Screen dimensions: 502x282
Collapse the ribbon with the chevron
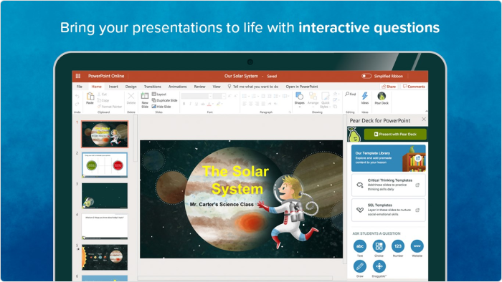[426, 111]
